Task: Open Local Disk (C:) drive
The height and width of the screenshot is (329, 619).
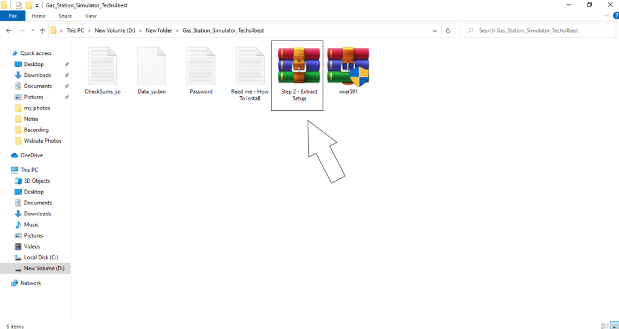Action: [41, 258]
